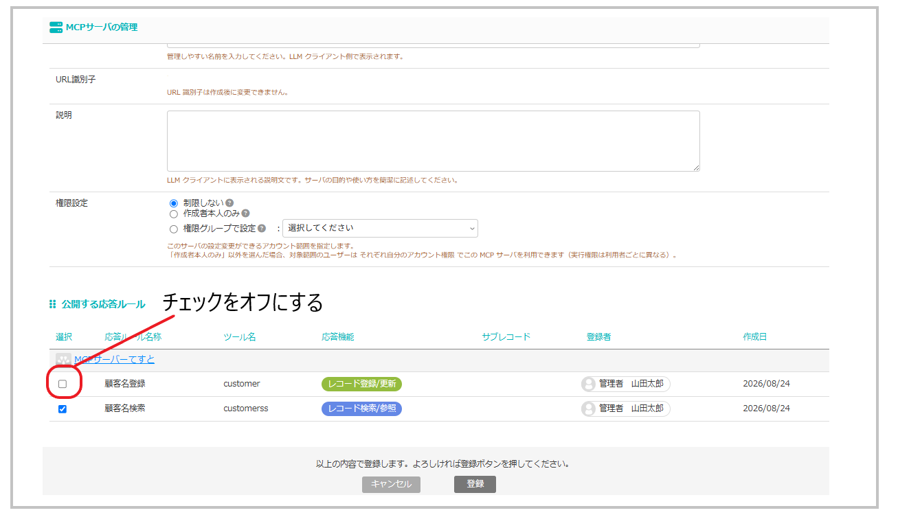Click the サブレコード column header
The width and height of the screenshot is (898, 517).
[x=506, y=337]
